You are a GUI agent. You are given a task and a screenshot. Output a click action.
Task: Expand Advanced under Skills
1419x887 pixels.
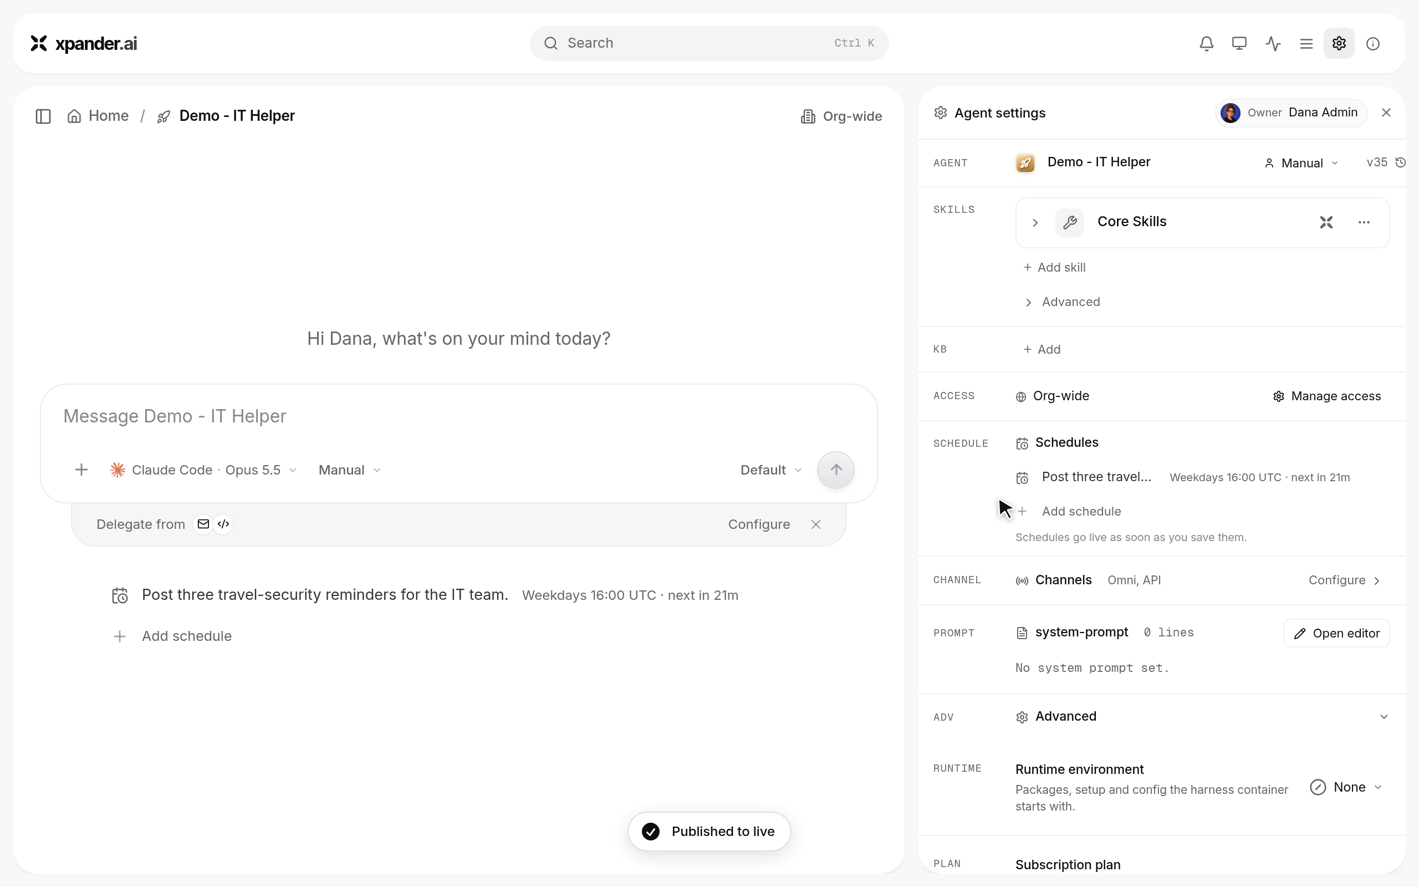1062,302
